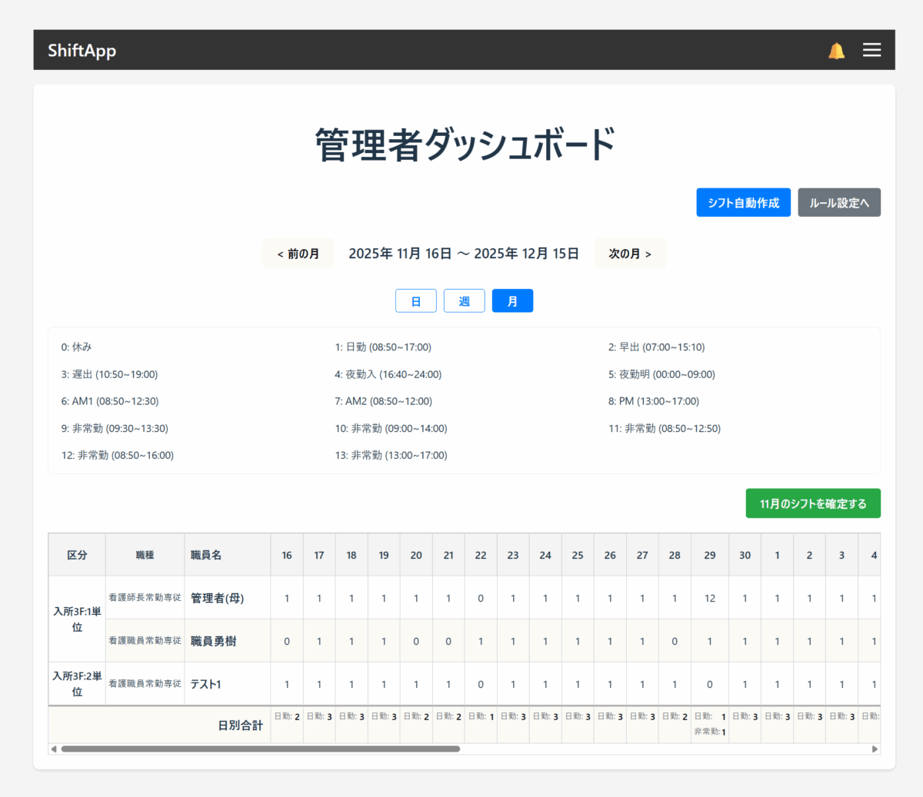Screen dimensions: 923x797
Task: Open the hamburger menu
Action: (x=871, y=50)
